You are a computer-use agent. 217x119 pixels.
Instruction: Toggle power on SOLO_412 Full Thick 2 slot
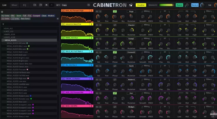point(63,51)
